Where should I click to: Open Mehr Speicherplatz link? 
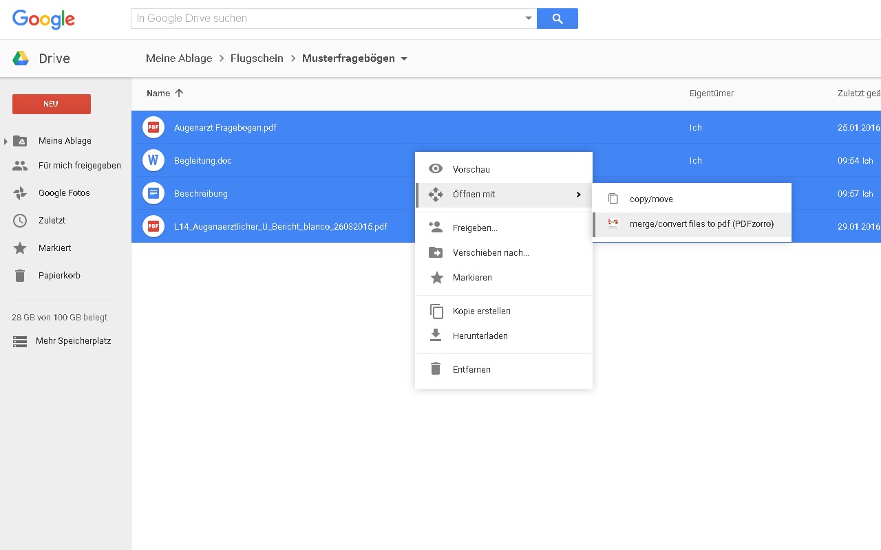(73, 340)
